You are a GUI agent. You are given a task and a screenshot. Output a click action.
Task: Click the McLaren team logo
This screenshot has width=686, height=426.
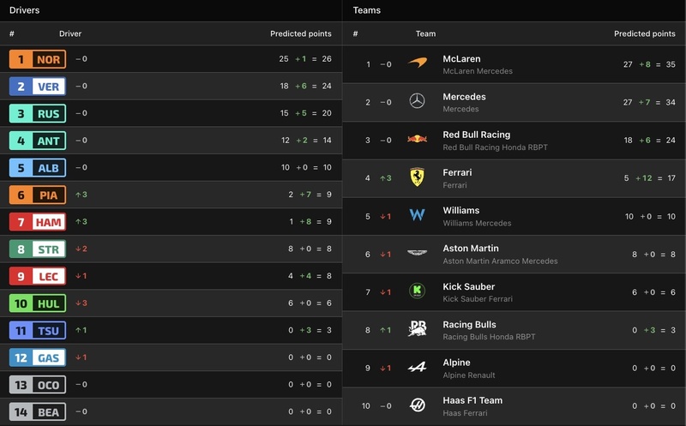coord(417,63)
